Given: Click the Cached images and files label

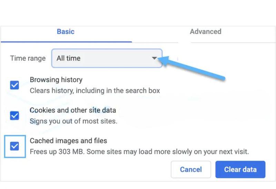Looking at the screenshot, I should (x=68, y=141).
